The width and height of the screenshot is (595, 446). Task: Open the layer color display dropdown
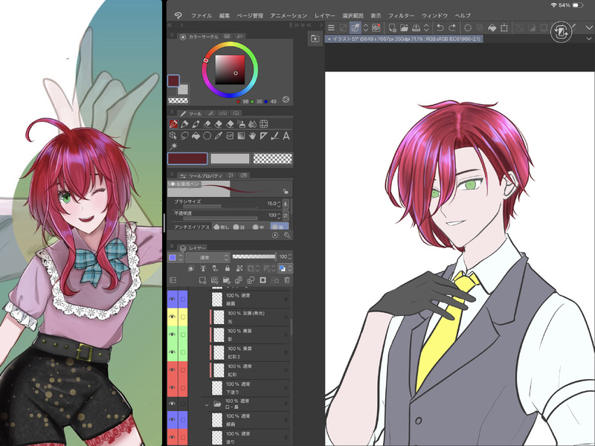290,268
